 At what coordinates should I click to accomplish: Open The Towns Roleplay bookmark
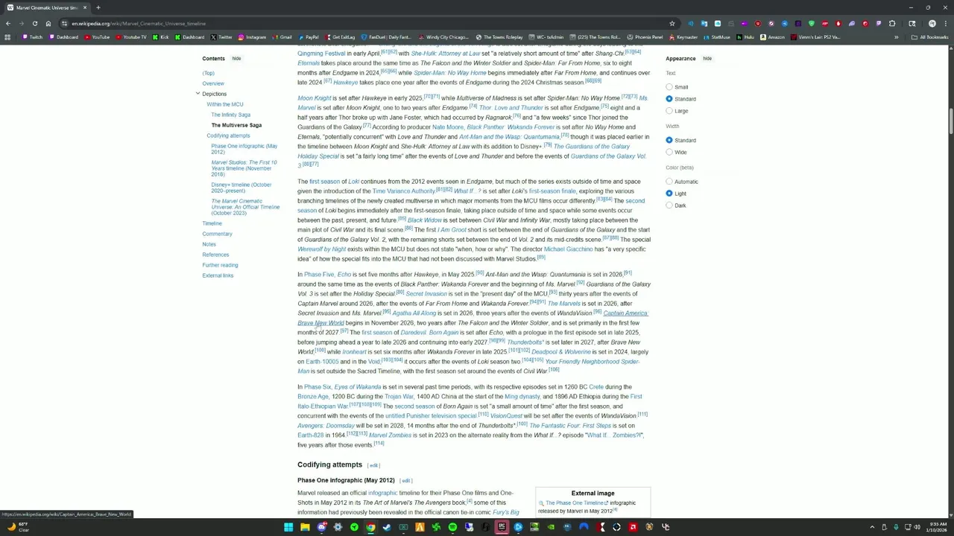(x=500, y=37)
